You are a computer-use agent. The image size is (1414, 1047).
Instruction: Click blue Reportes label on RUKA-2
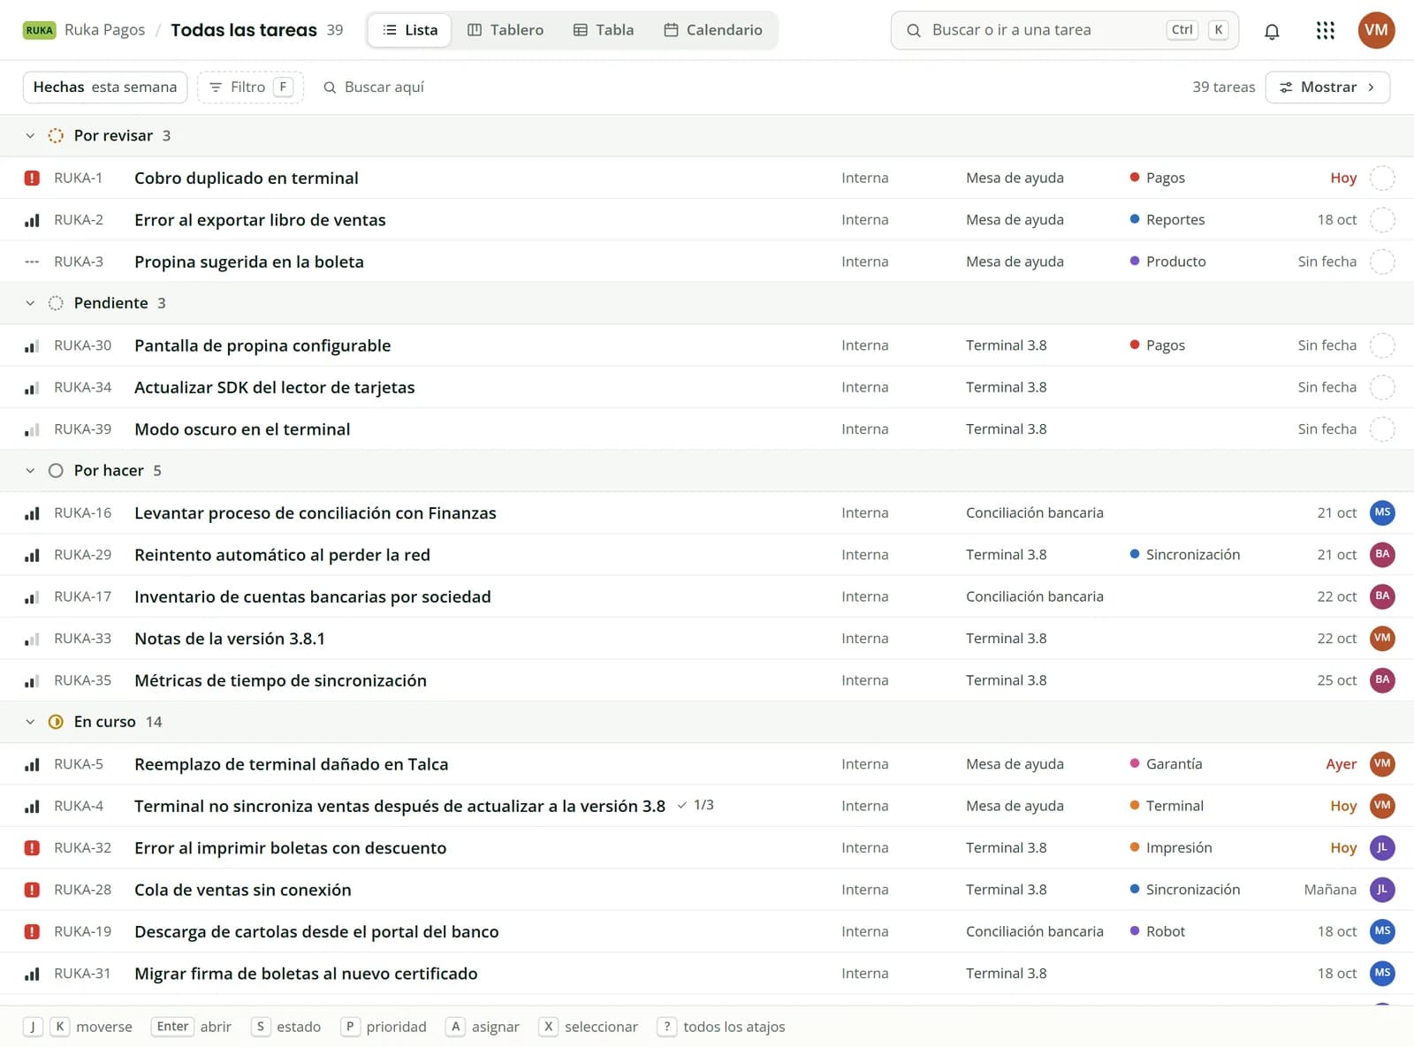click(x=1167, y=219)
